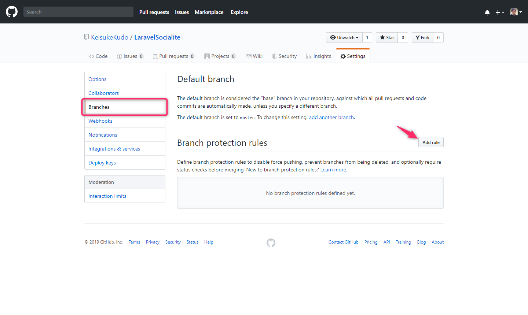This screenshot has height=315, width=528.
Task: Focus the Search input field
Action: pos(78,12)
